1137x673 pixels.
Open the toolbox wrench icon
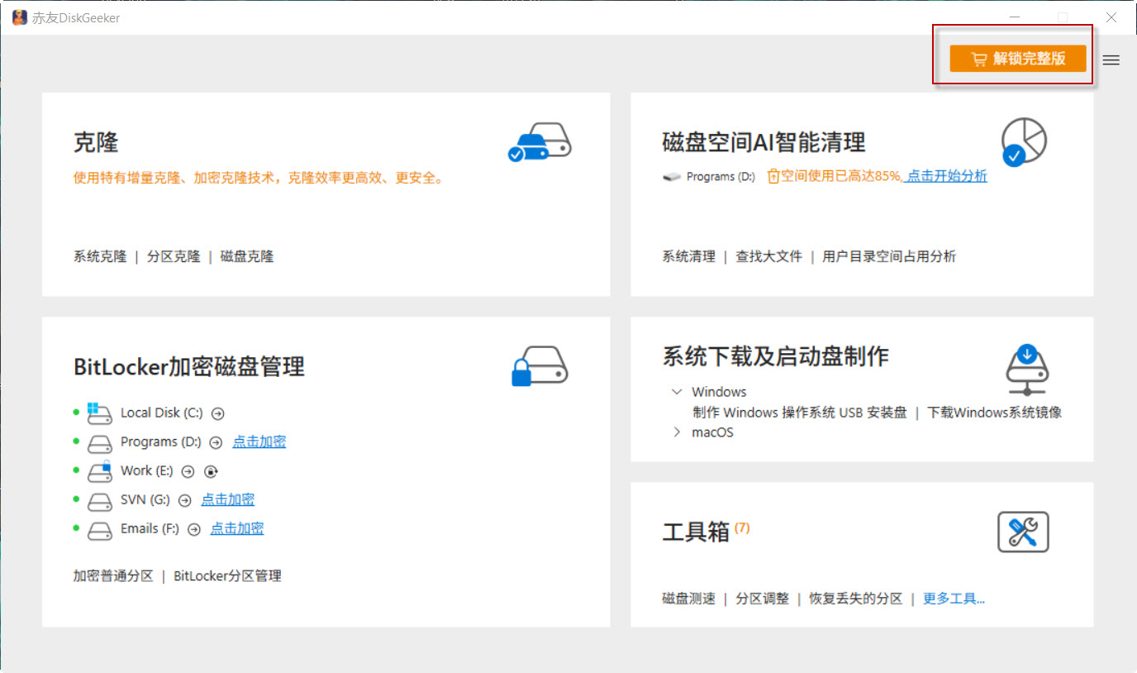pos(1023,532)
